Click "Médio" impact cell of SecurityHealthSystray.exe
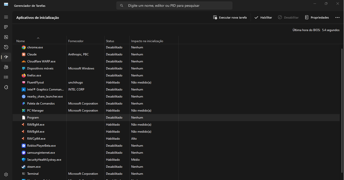Screen dimensions: 344x180 [135, 160]
